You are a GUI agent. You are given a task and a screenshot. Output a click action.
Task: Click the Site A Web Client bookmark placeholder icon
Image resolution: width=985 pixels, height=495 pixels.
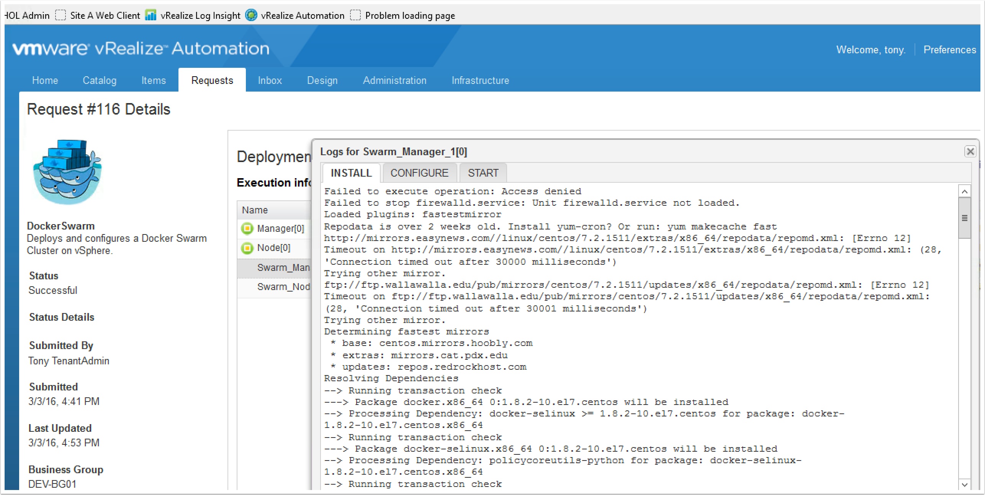point(61,15)
